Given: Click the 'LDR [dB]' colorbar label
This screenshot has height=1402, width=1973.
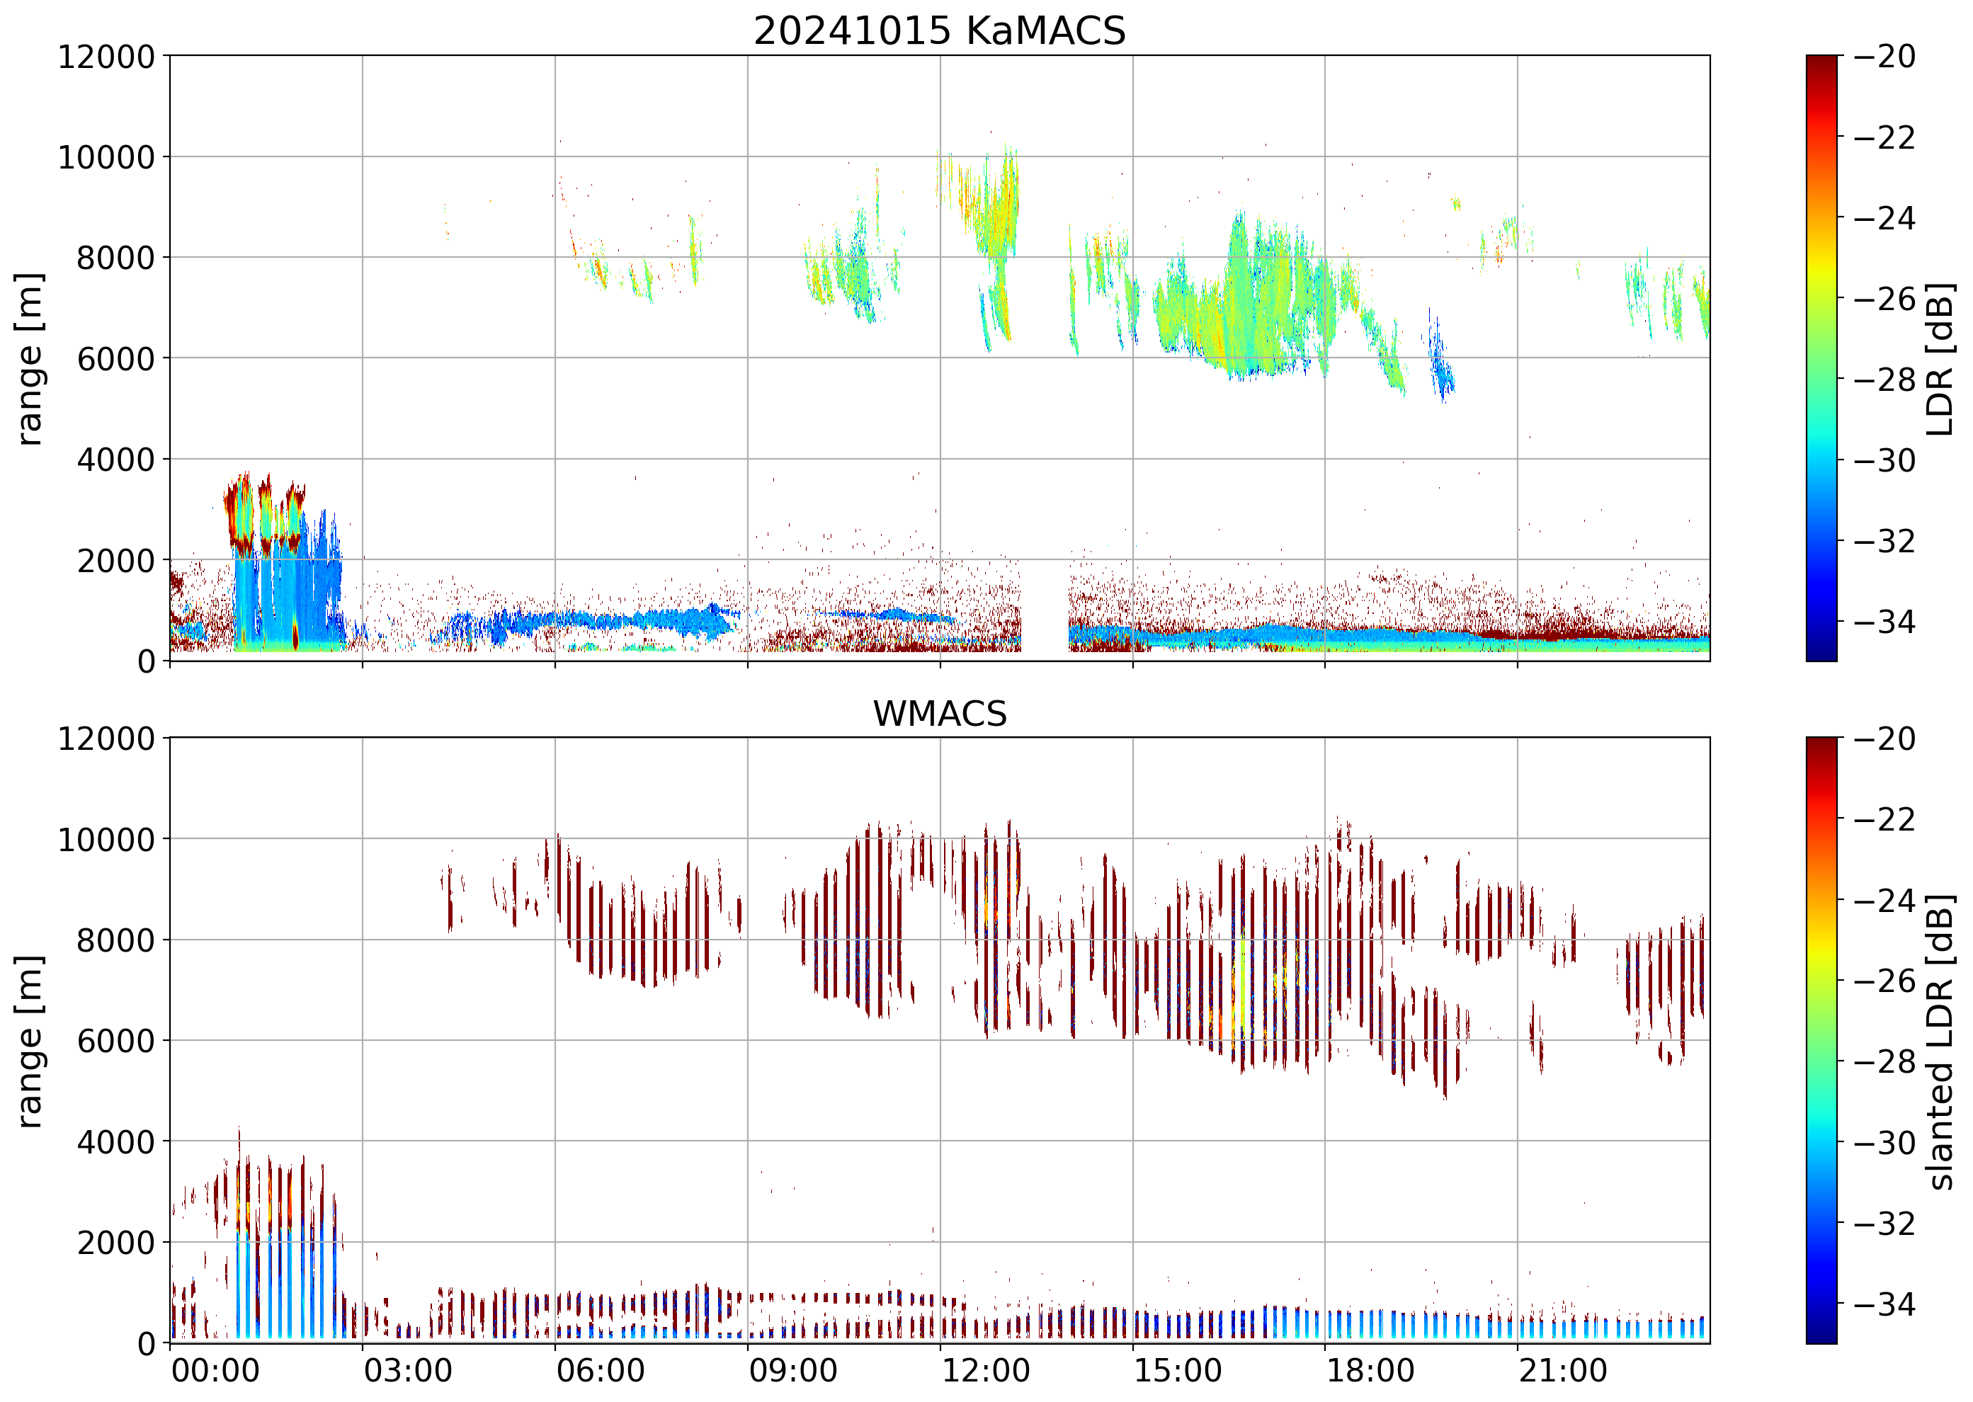Looking at the screenshot, I should point(1939,359).
